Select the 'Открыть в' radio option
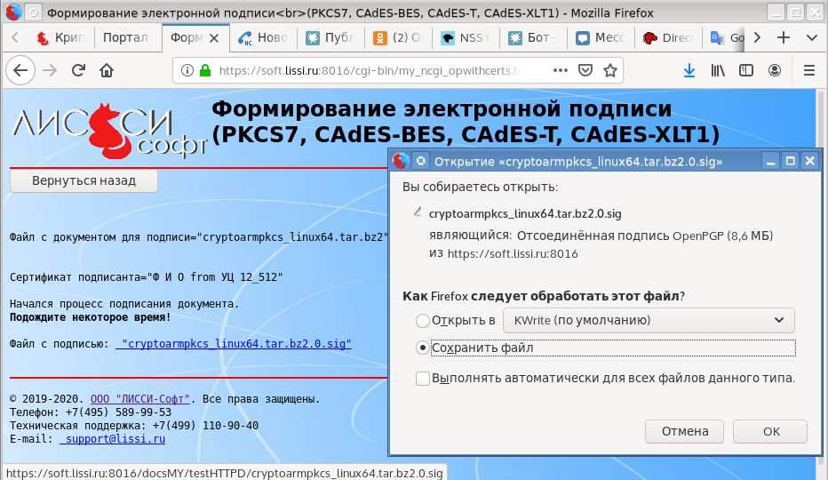Image resolution: width=828 pixels, height=480 pixels. click(422, 320)
